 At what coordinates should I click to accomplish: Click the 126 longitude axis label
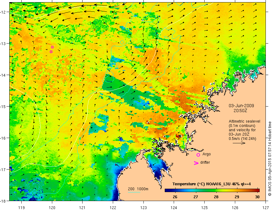pos(235,208)
